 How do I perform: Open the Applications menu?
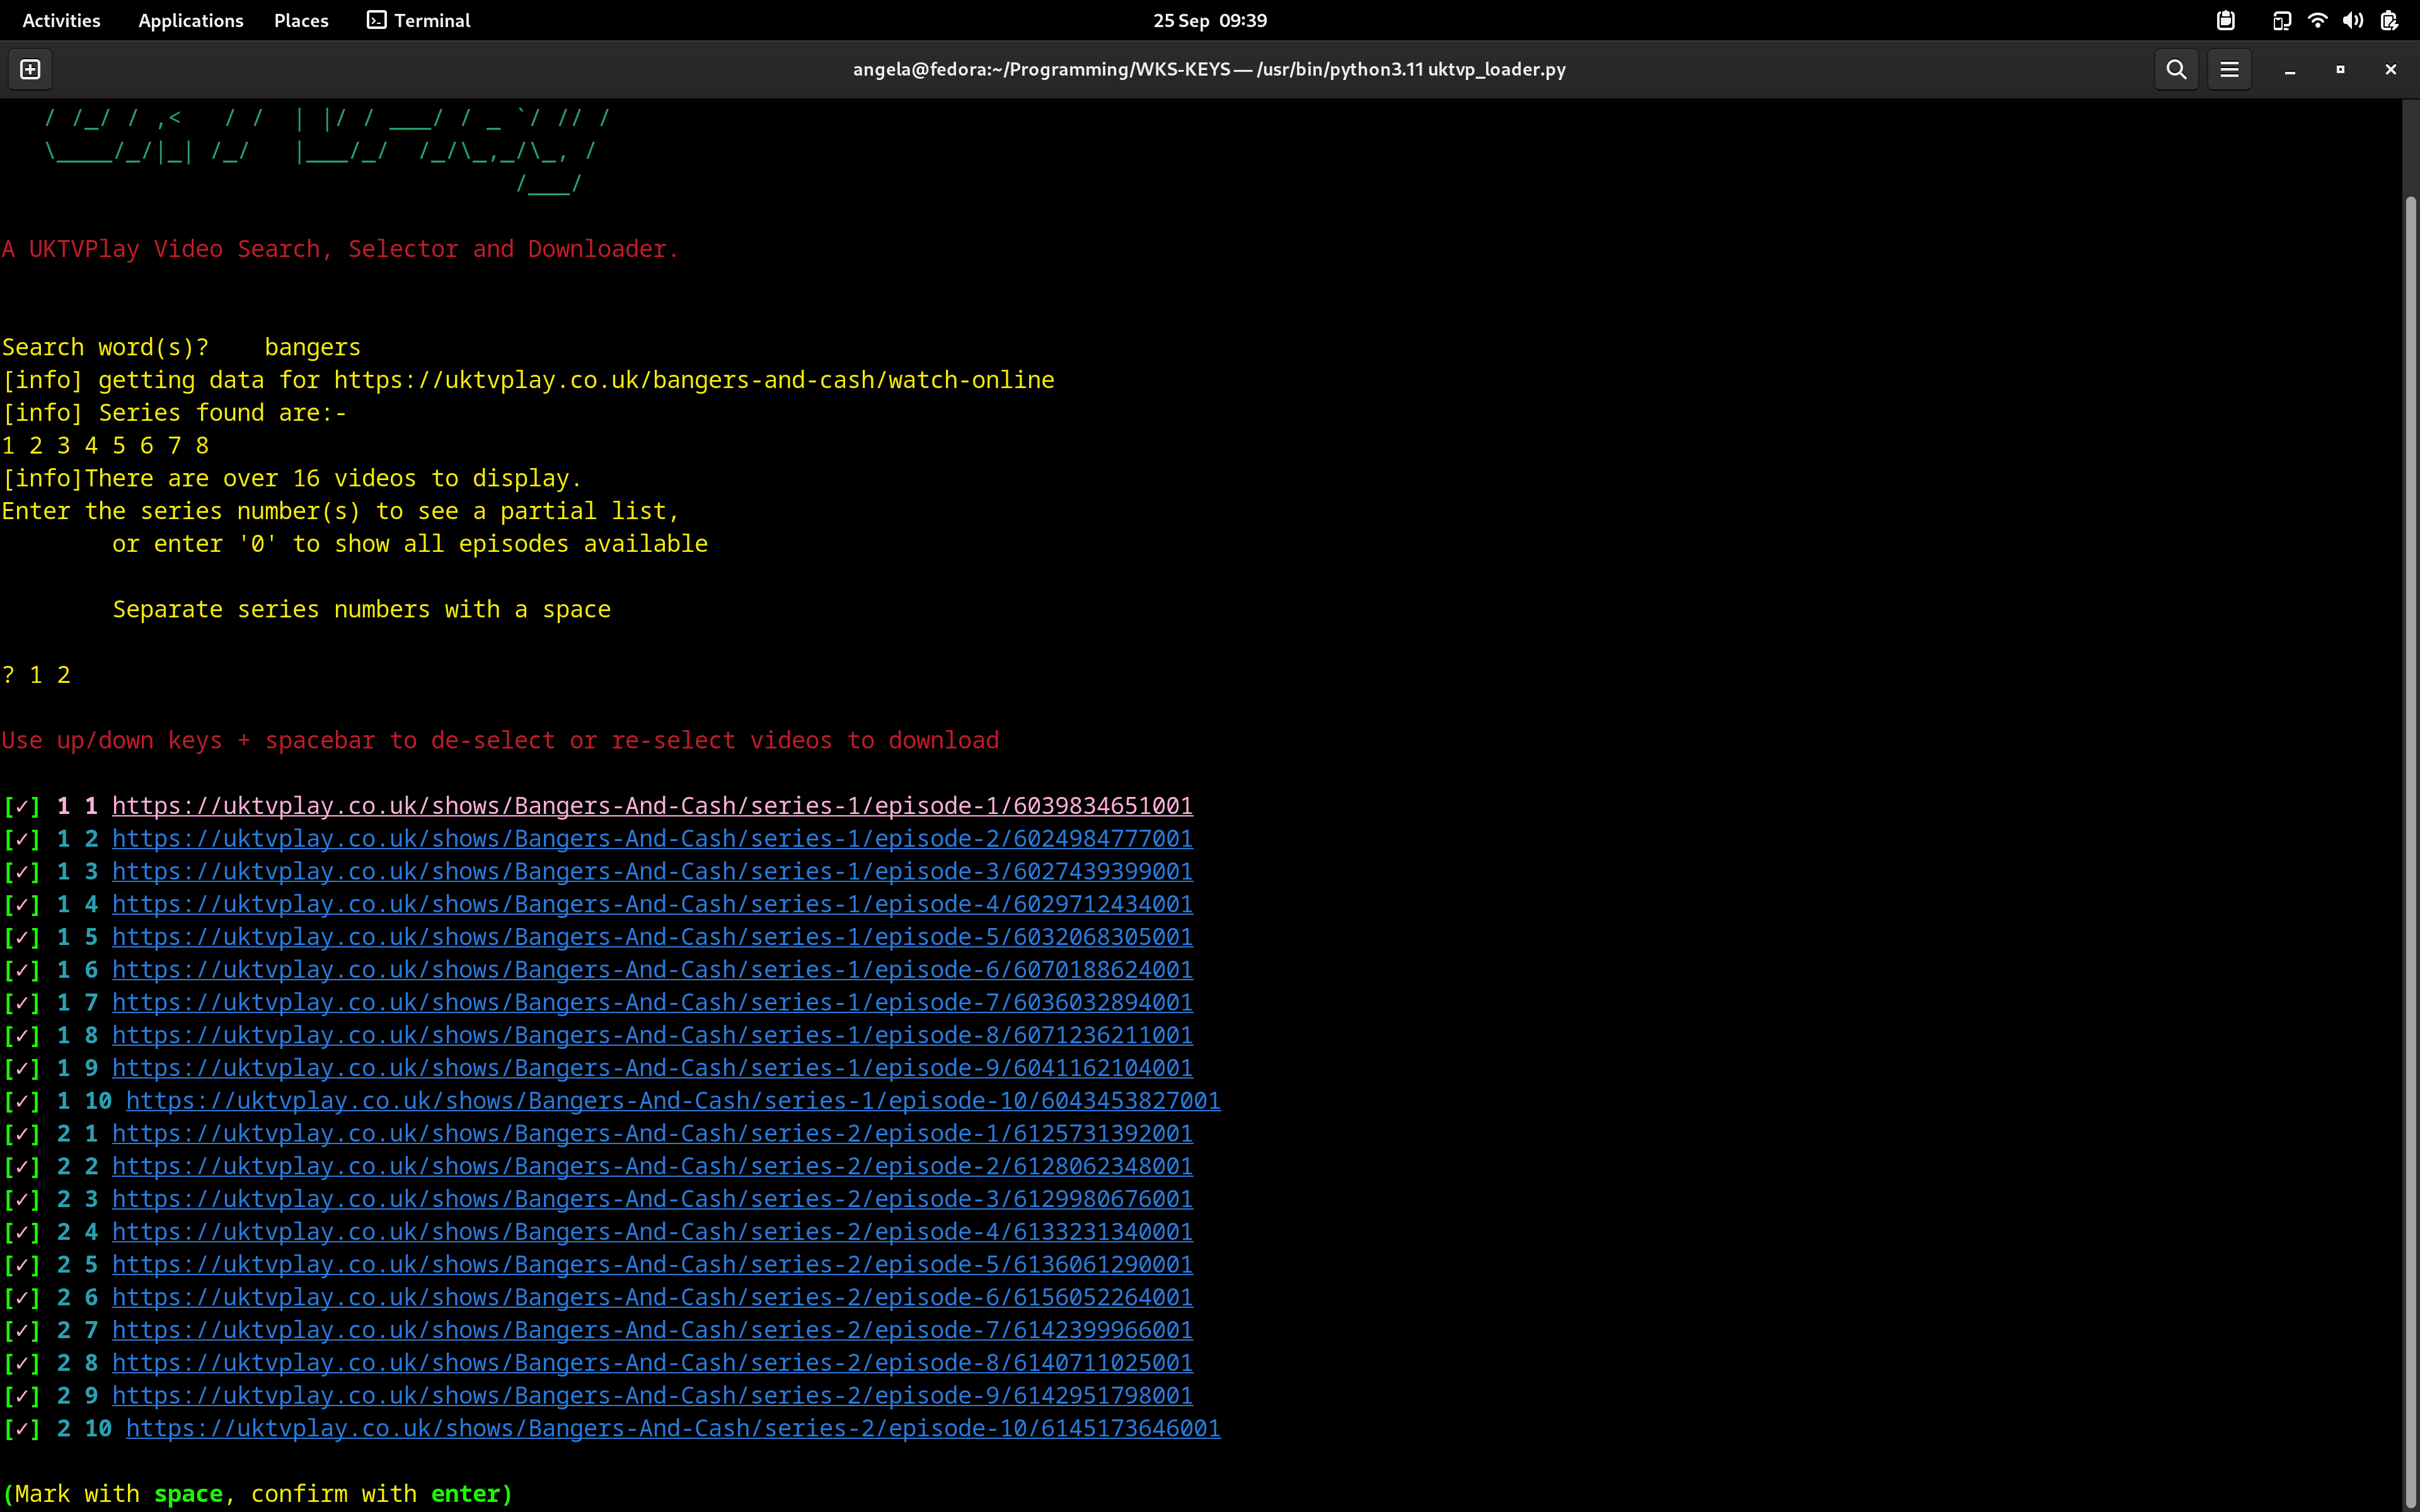pos(190,20)
